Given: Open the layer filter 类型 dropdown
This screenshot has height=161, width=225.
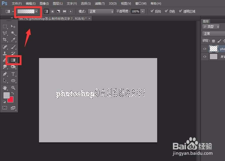Looking at the screenshot, I should click(211, 26).
